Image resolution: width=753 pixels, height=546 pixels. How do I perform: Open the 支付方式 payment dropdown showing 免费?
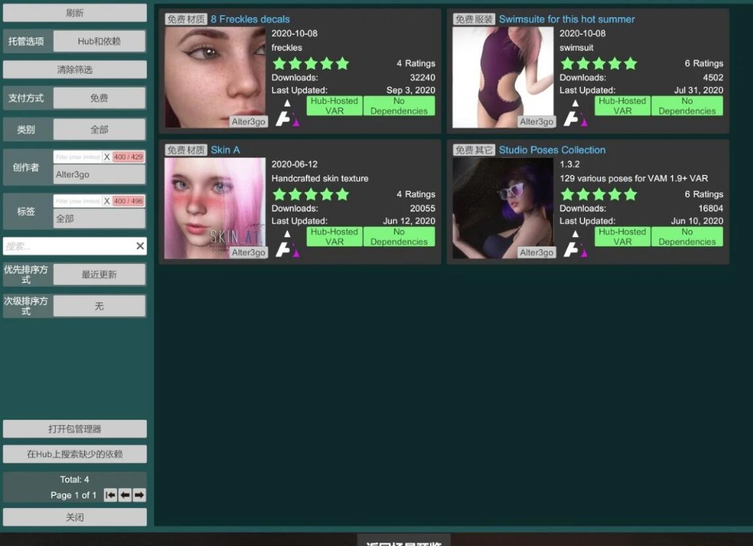coord(99,97)
